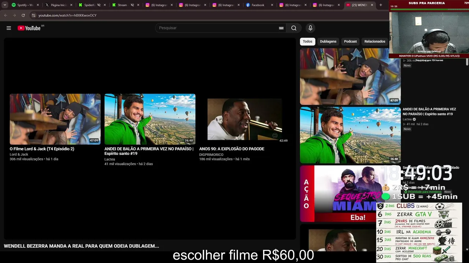
Task: Play end-screen Lord & Jack film thumbnail
Action: (x=55, y=119)
